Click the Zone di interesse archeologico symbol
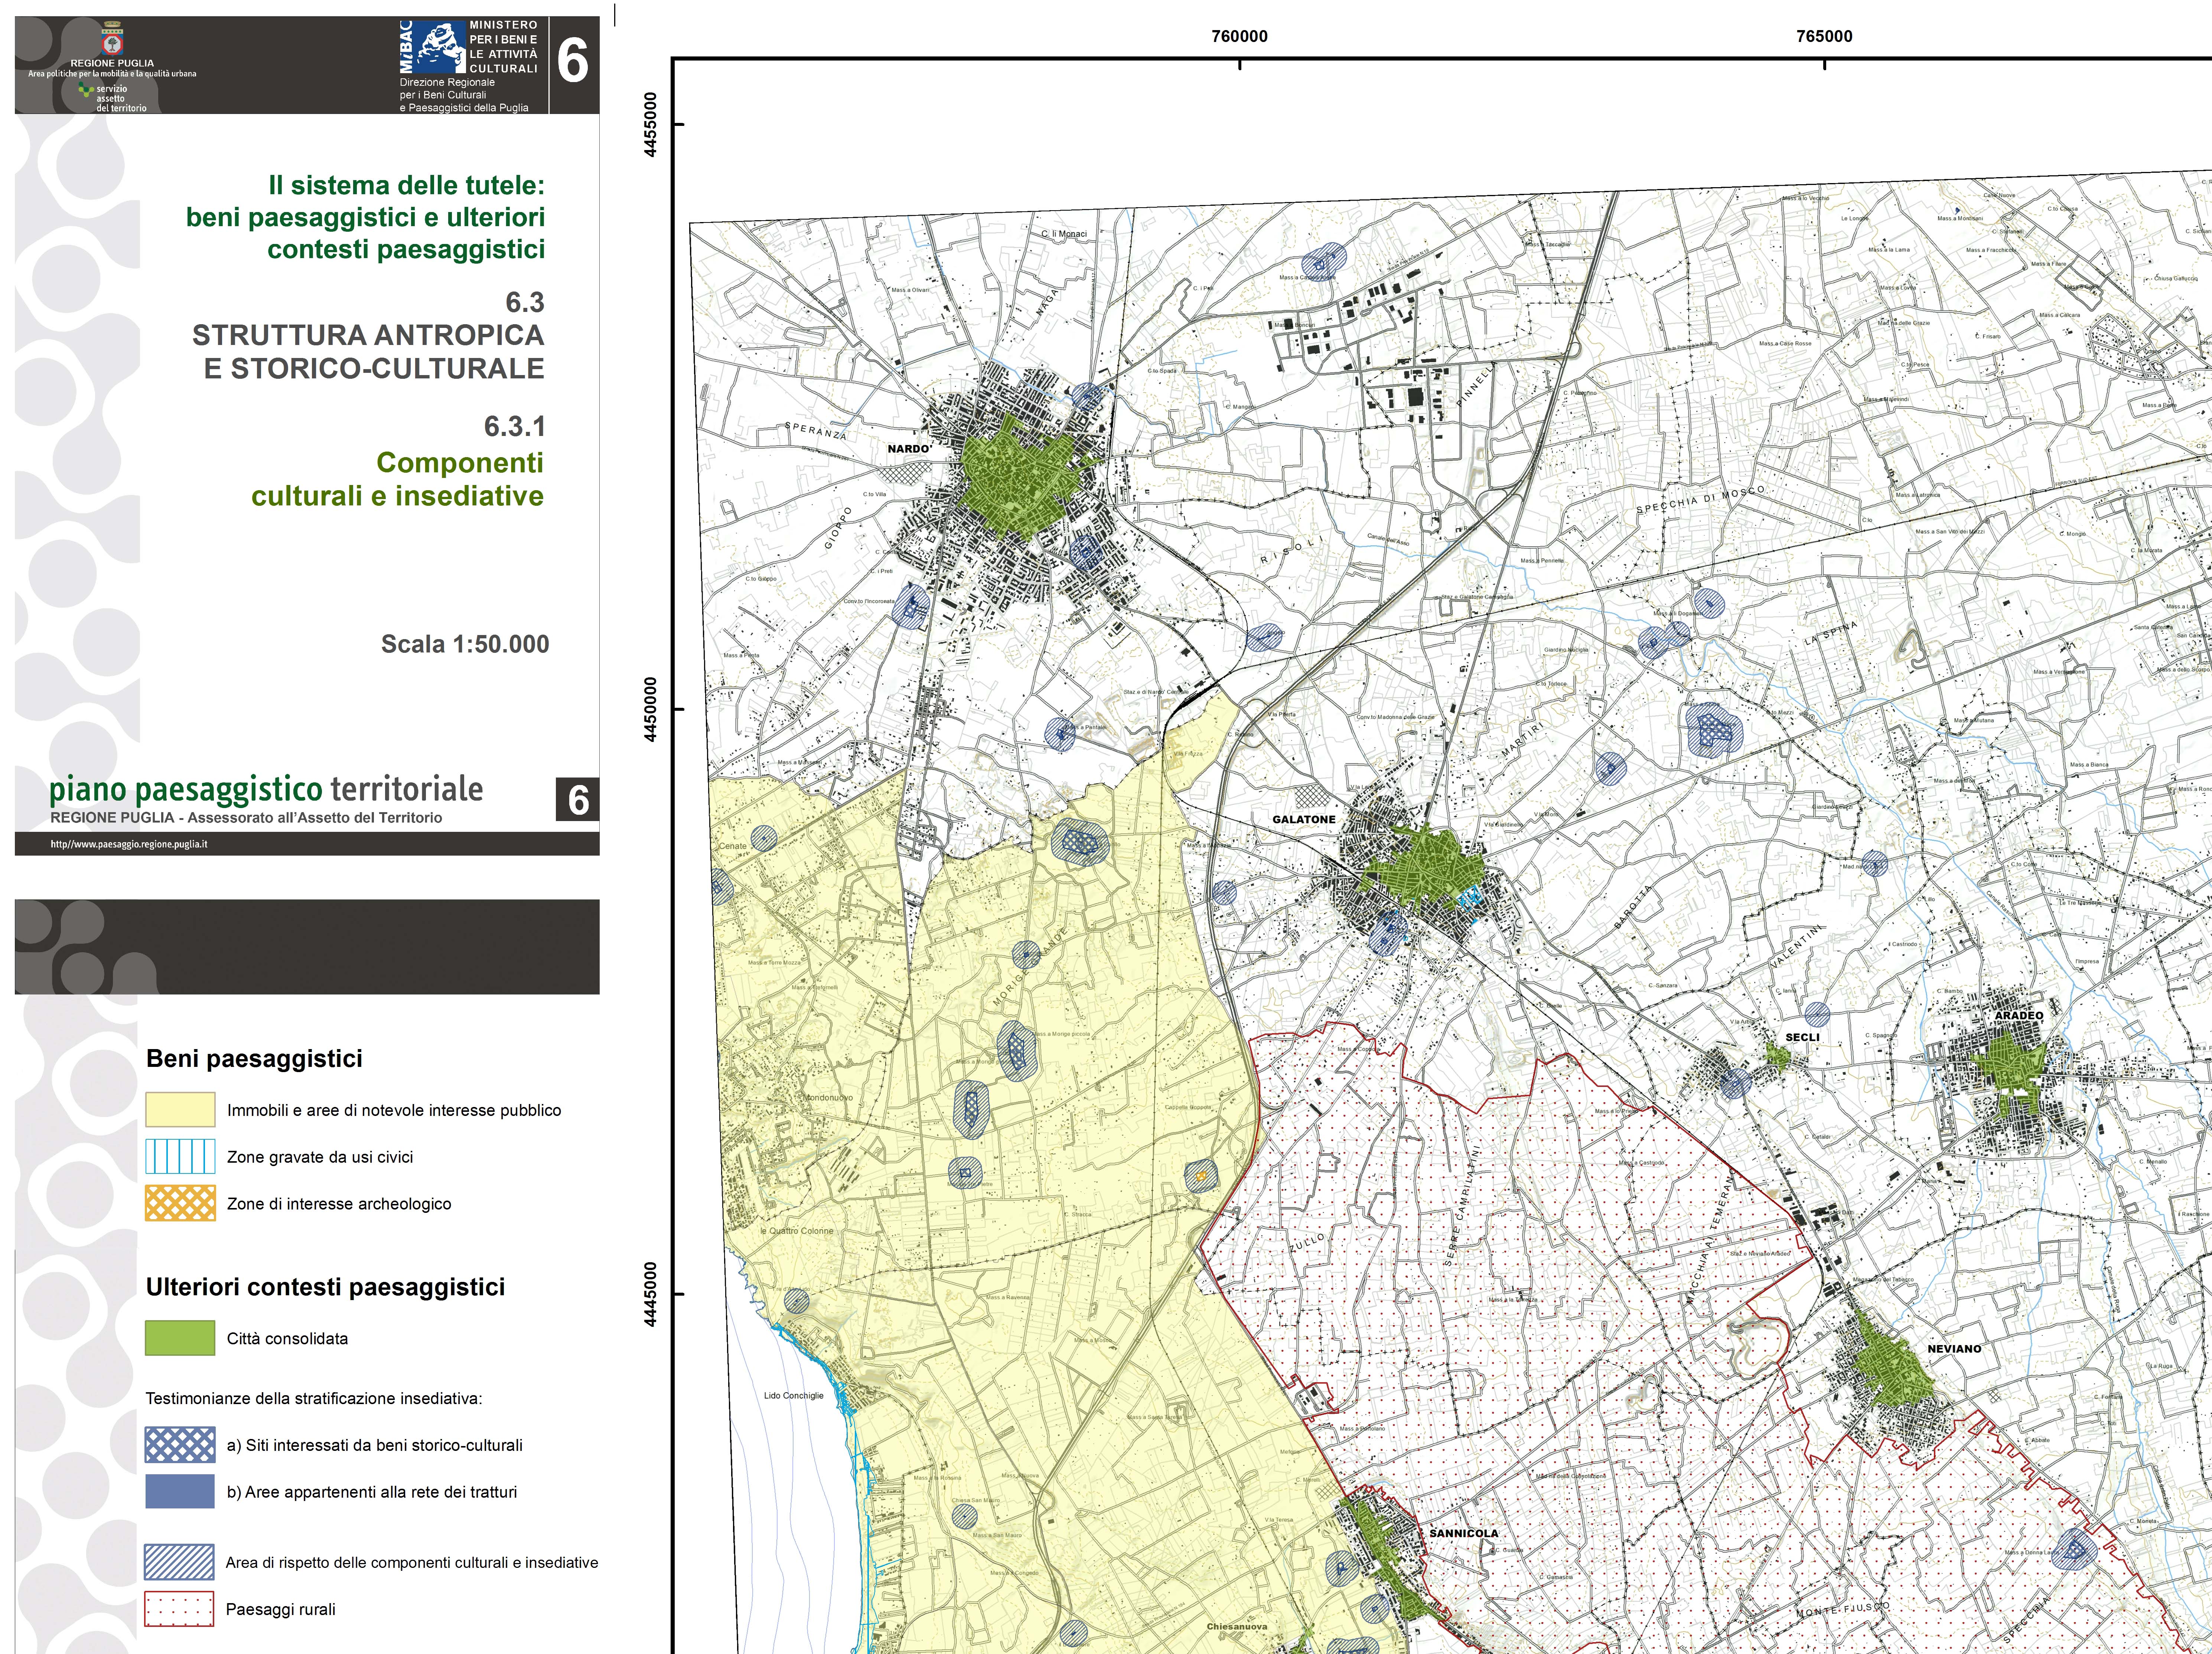 pyautogui.click(x=180, y=1204)
